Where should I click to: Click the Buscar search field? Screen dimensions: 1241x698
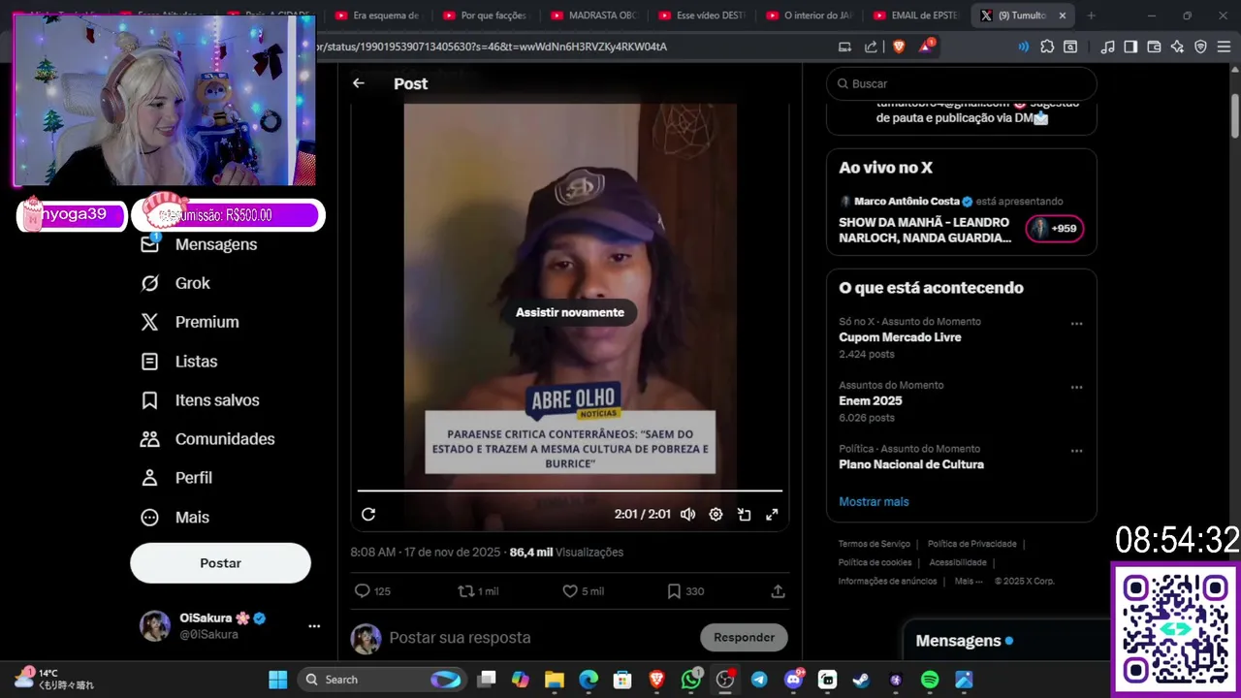point(962,83)
